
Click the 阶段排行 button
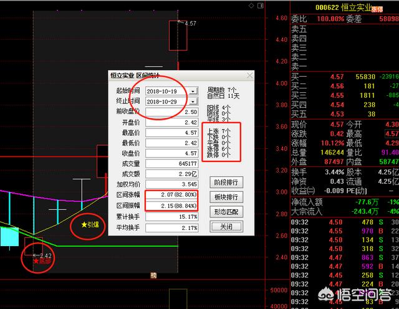click(226, 183)
